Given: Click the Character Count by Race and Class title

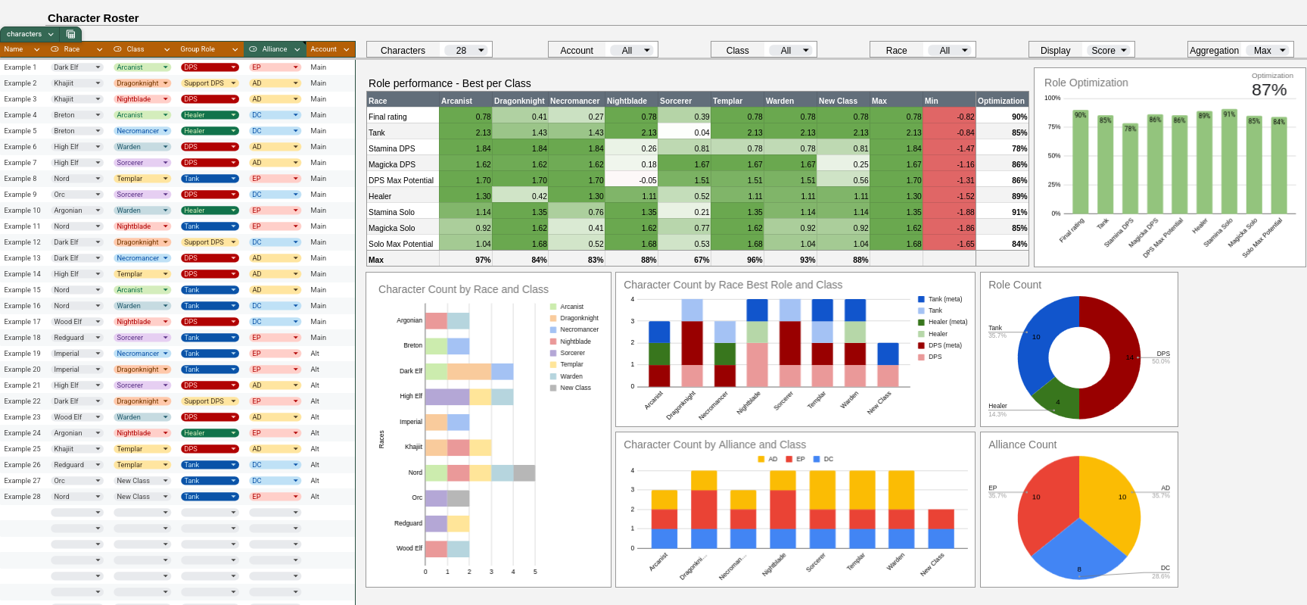Looking at the screenshot, I should click(463, 289).
